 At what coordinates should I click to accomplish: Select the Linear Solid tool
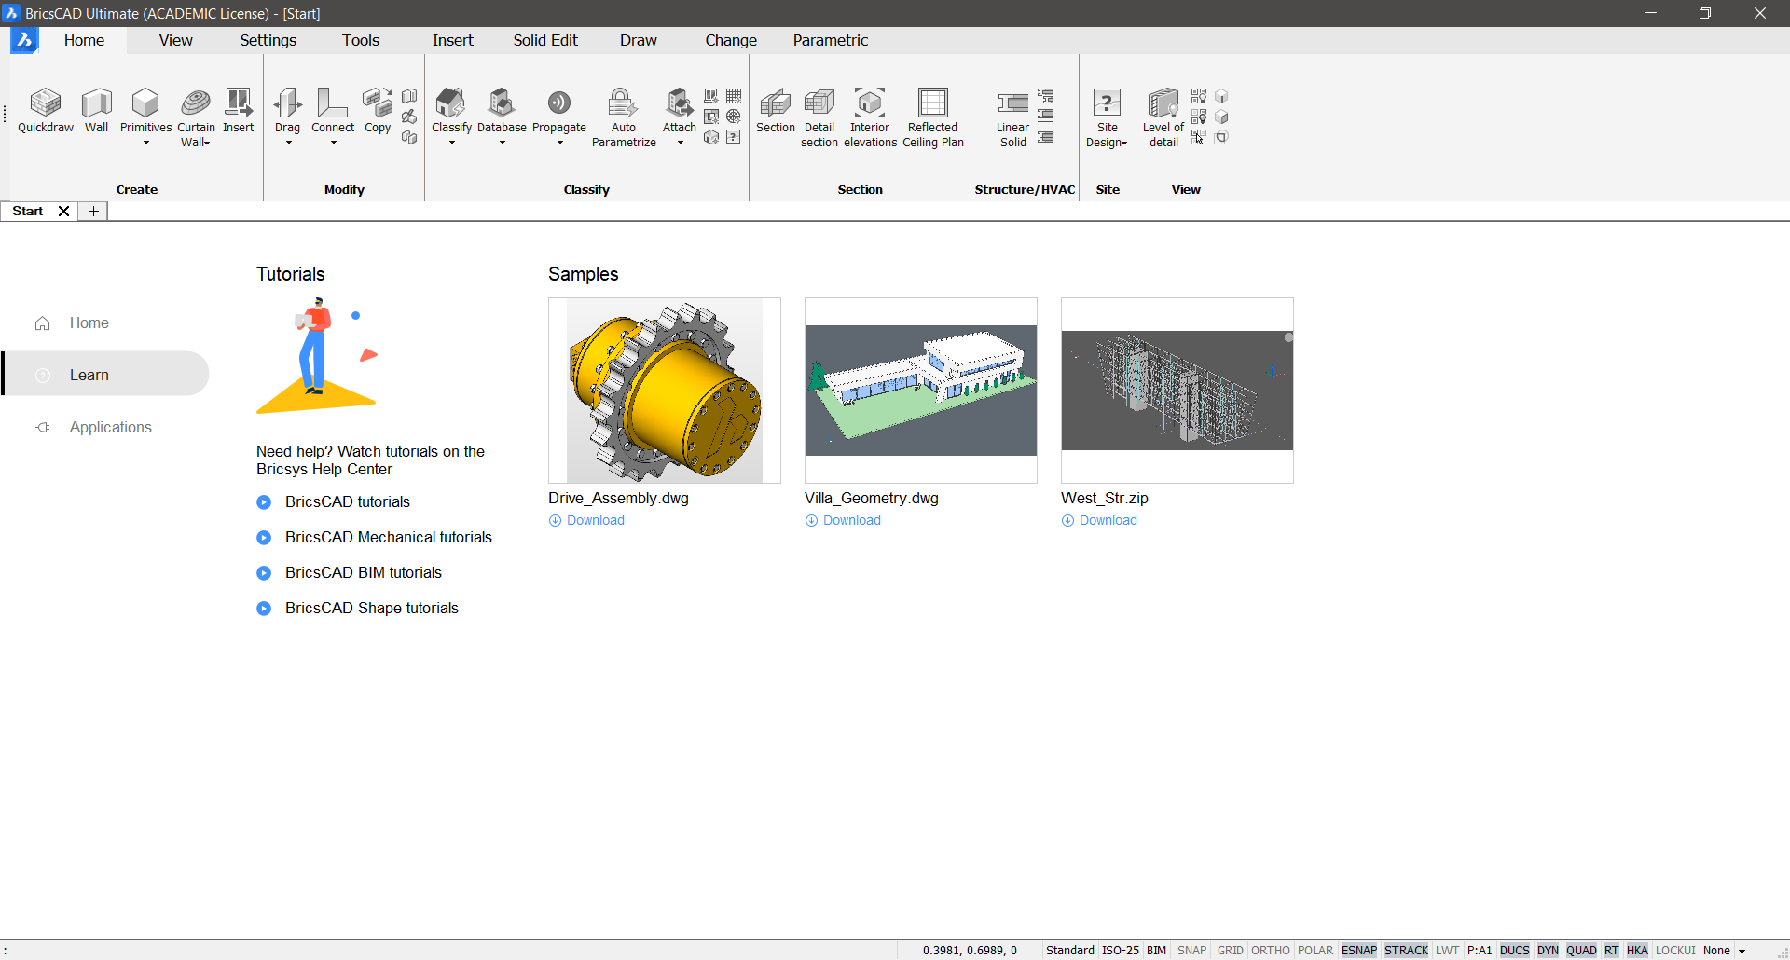click(1013, 117)
